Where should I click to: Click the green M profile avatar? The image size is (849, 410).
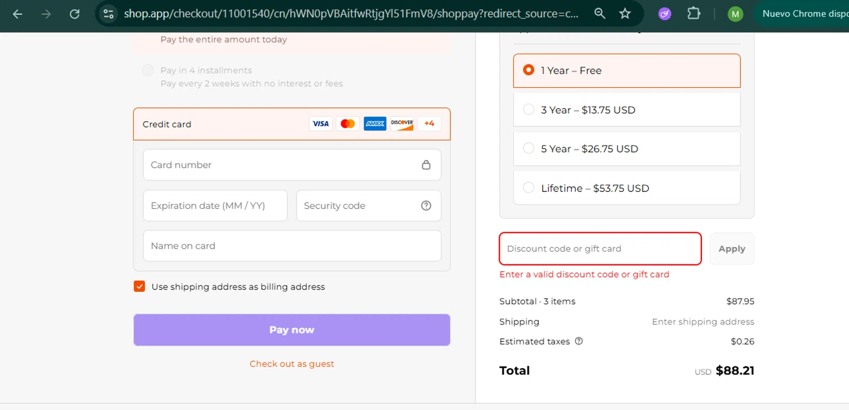[735, 14]
